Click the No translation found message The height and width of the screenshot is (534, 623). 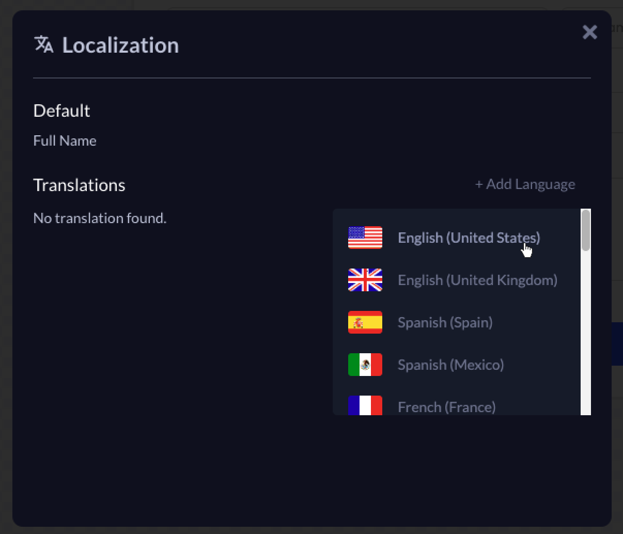coord(100,218)
